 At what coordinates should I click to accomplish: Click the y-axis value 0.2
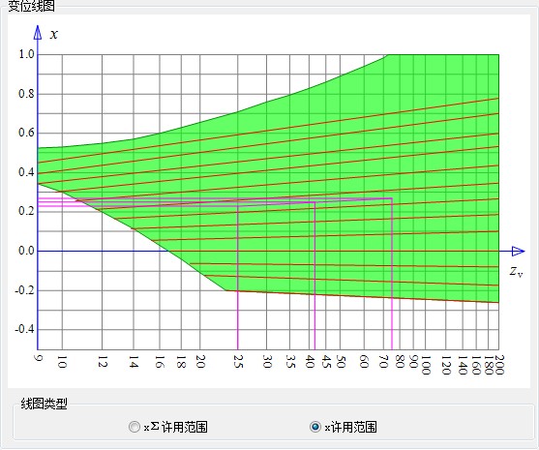pyautogui.click(x=26, y=211)
